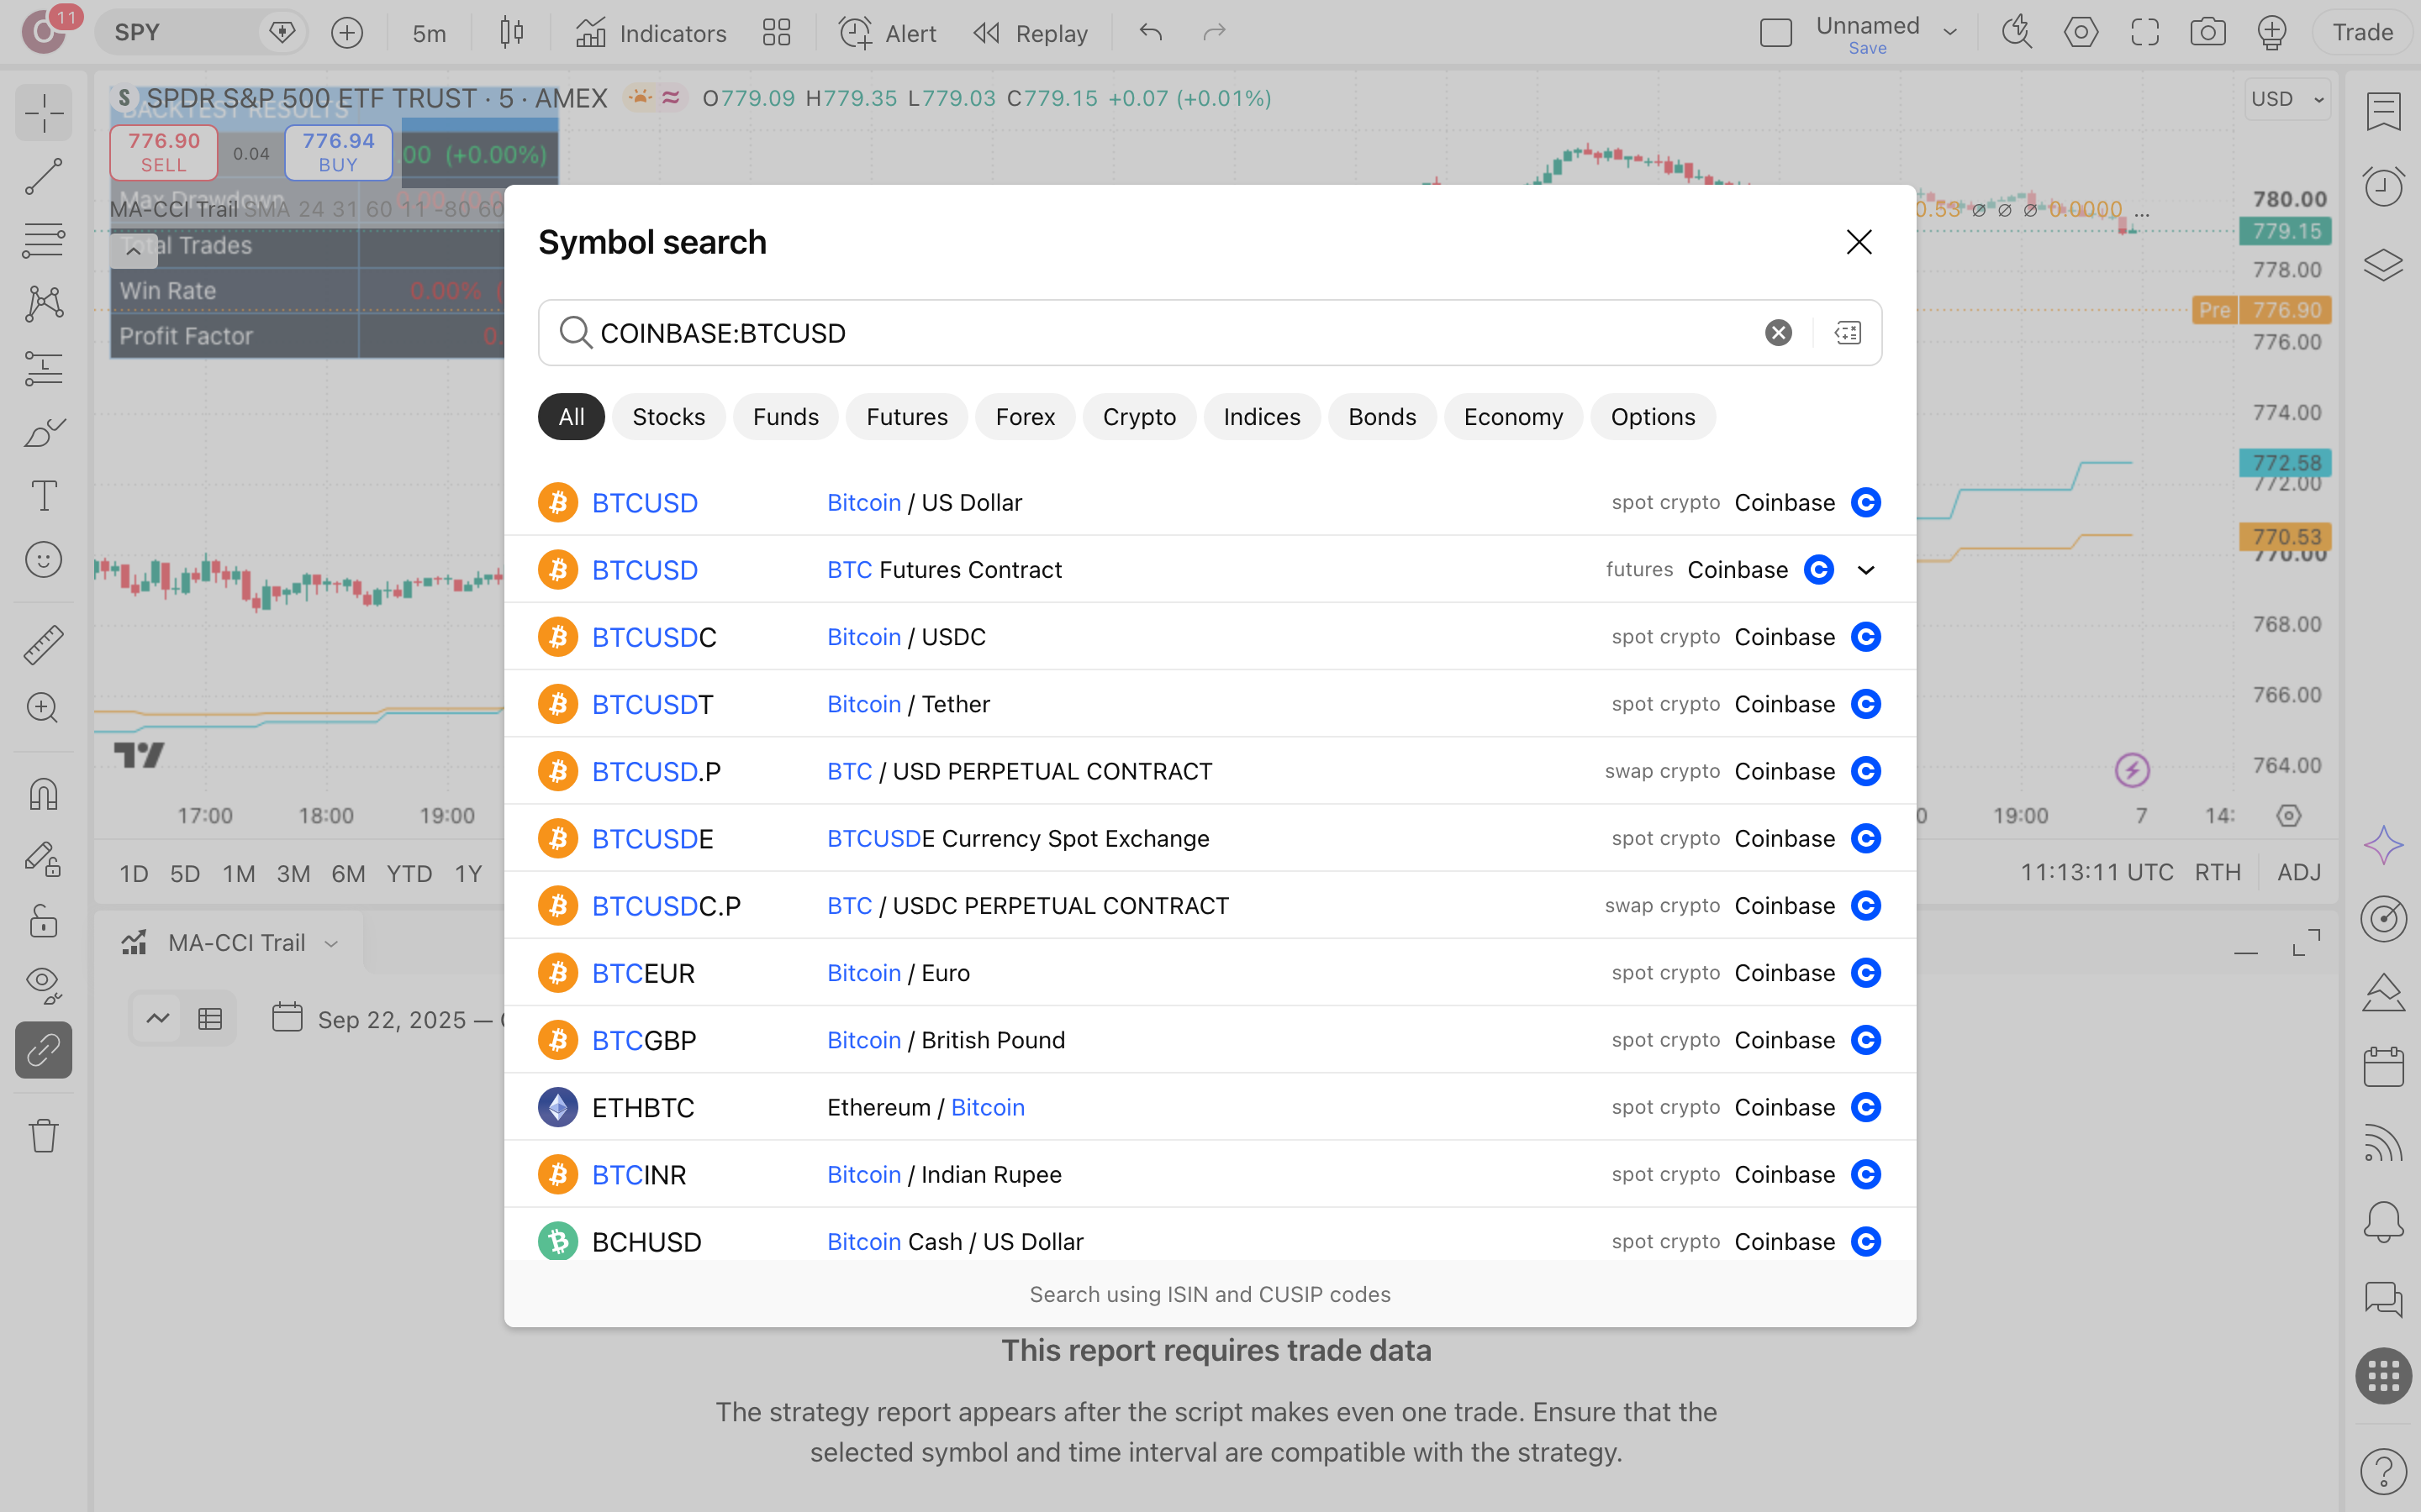The width and height of the screenshot is (2421, 1512).
Task: Select the BTCUSD Bitcoin / US Dollar spot result
Action: (x=1210, y=502)
